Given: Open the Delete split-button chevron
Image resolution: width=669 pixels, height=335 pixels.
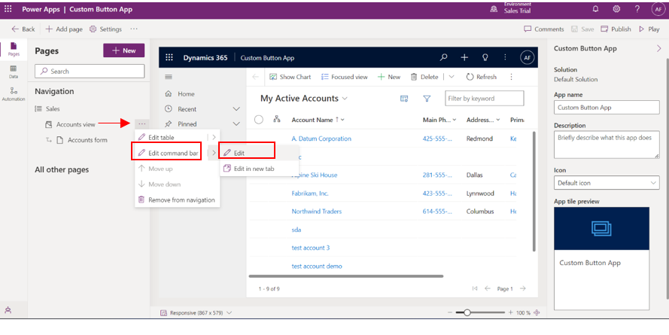Looking at the screenshot, I should [x=452, y=77].
